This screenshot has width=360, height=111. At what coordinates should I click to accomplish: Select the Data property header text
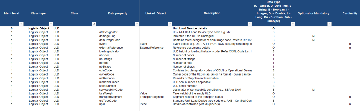coord(118,13)
